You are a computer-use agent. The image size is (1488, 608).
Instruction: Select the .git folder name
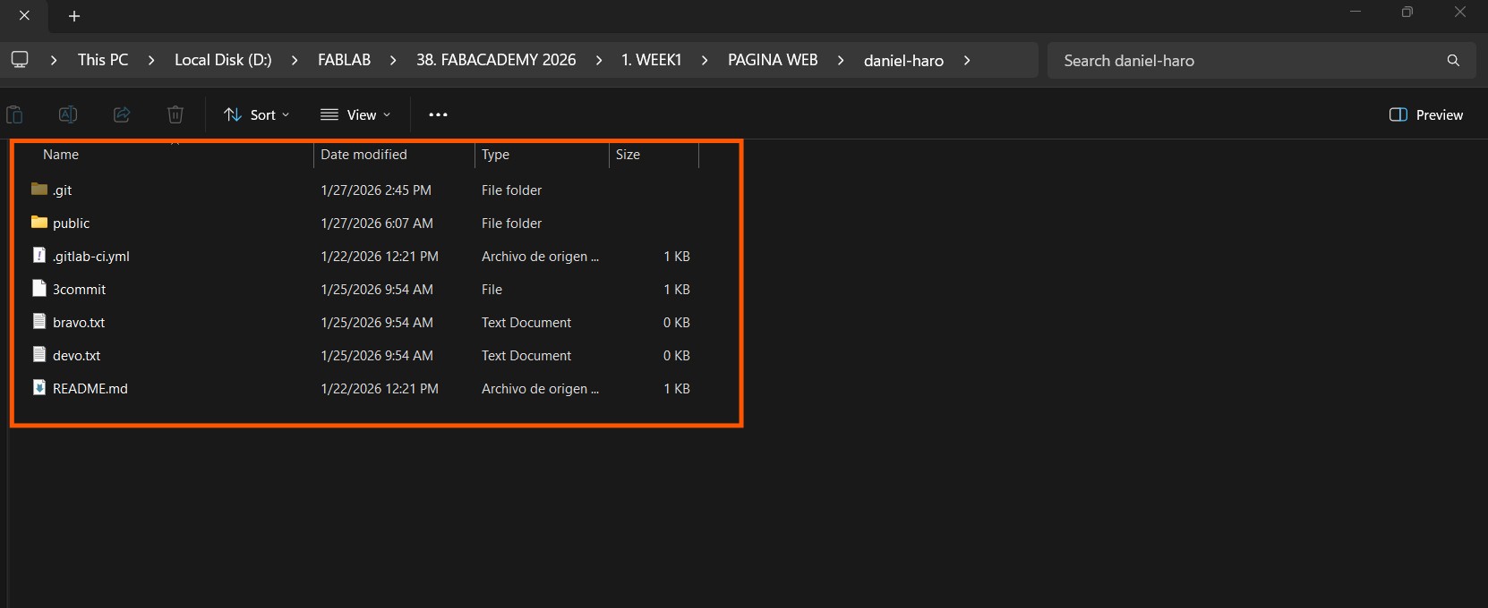[62, 190]
